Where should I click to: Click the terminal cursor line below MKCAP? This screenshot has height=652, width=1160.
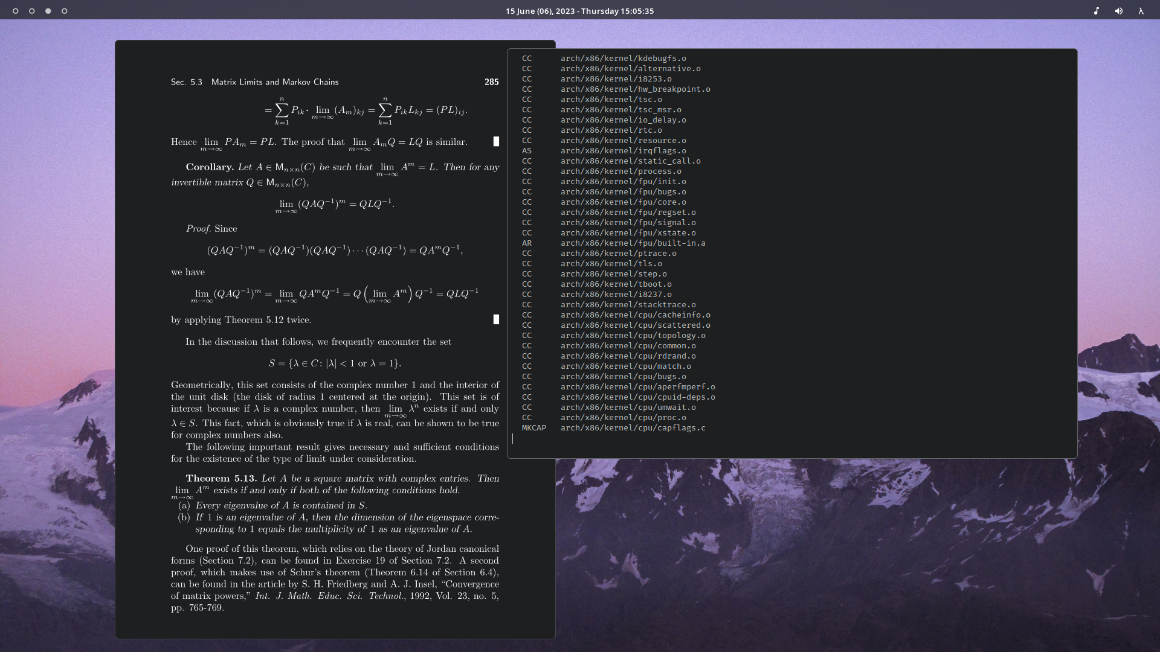tap(513, 439)
